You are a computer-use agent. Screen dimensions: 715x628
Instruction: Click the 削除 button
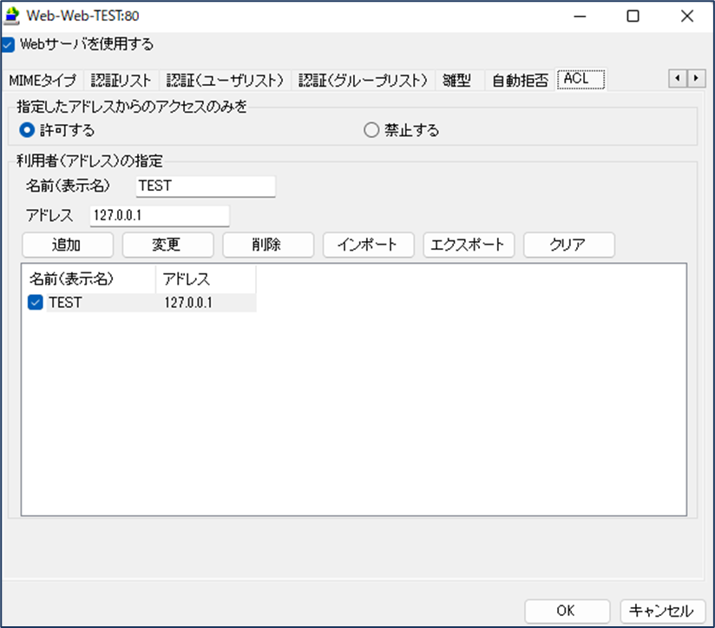click(x=268, y=245)
